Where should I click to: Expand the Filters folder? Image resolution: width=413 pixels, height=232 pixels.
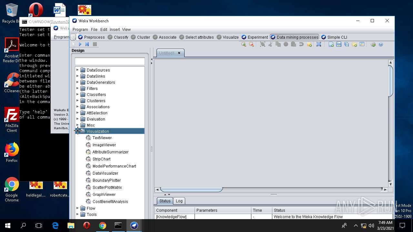pyautogui.click(x=77, y=88)
